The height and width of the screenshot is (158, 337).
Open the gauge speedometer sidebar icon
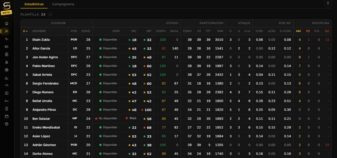point(7,85)
